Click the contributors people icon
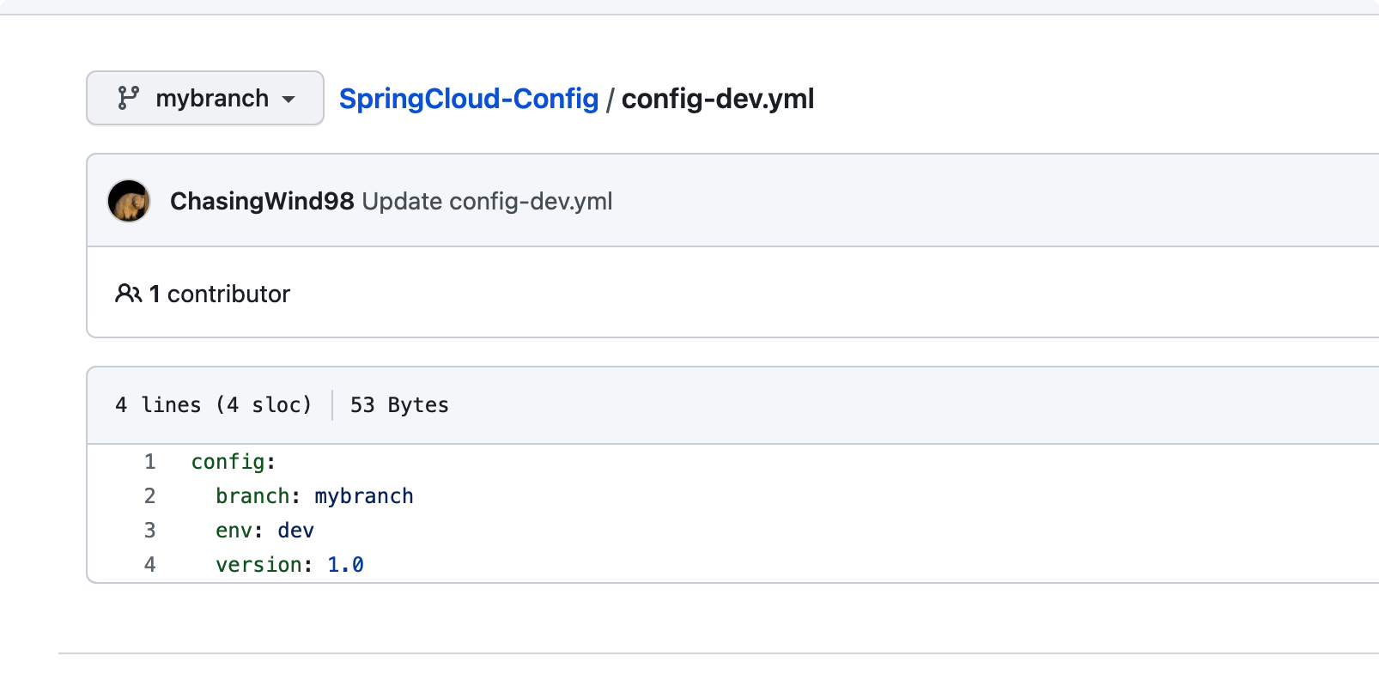Screen dimensions: 1379x692 coord(128,294)
